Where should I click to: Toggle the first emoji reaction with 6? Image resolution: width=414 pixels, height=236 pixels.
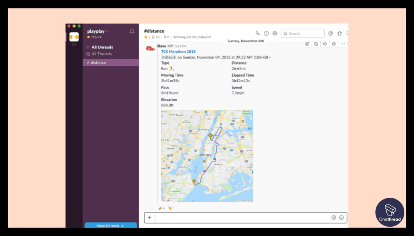[161, 208]
